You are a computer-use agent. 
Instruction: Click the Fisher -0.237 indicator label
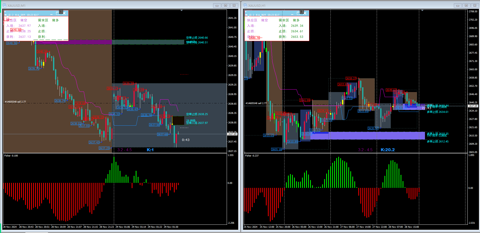(252, 156)
